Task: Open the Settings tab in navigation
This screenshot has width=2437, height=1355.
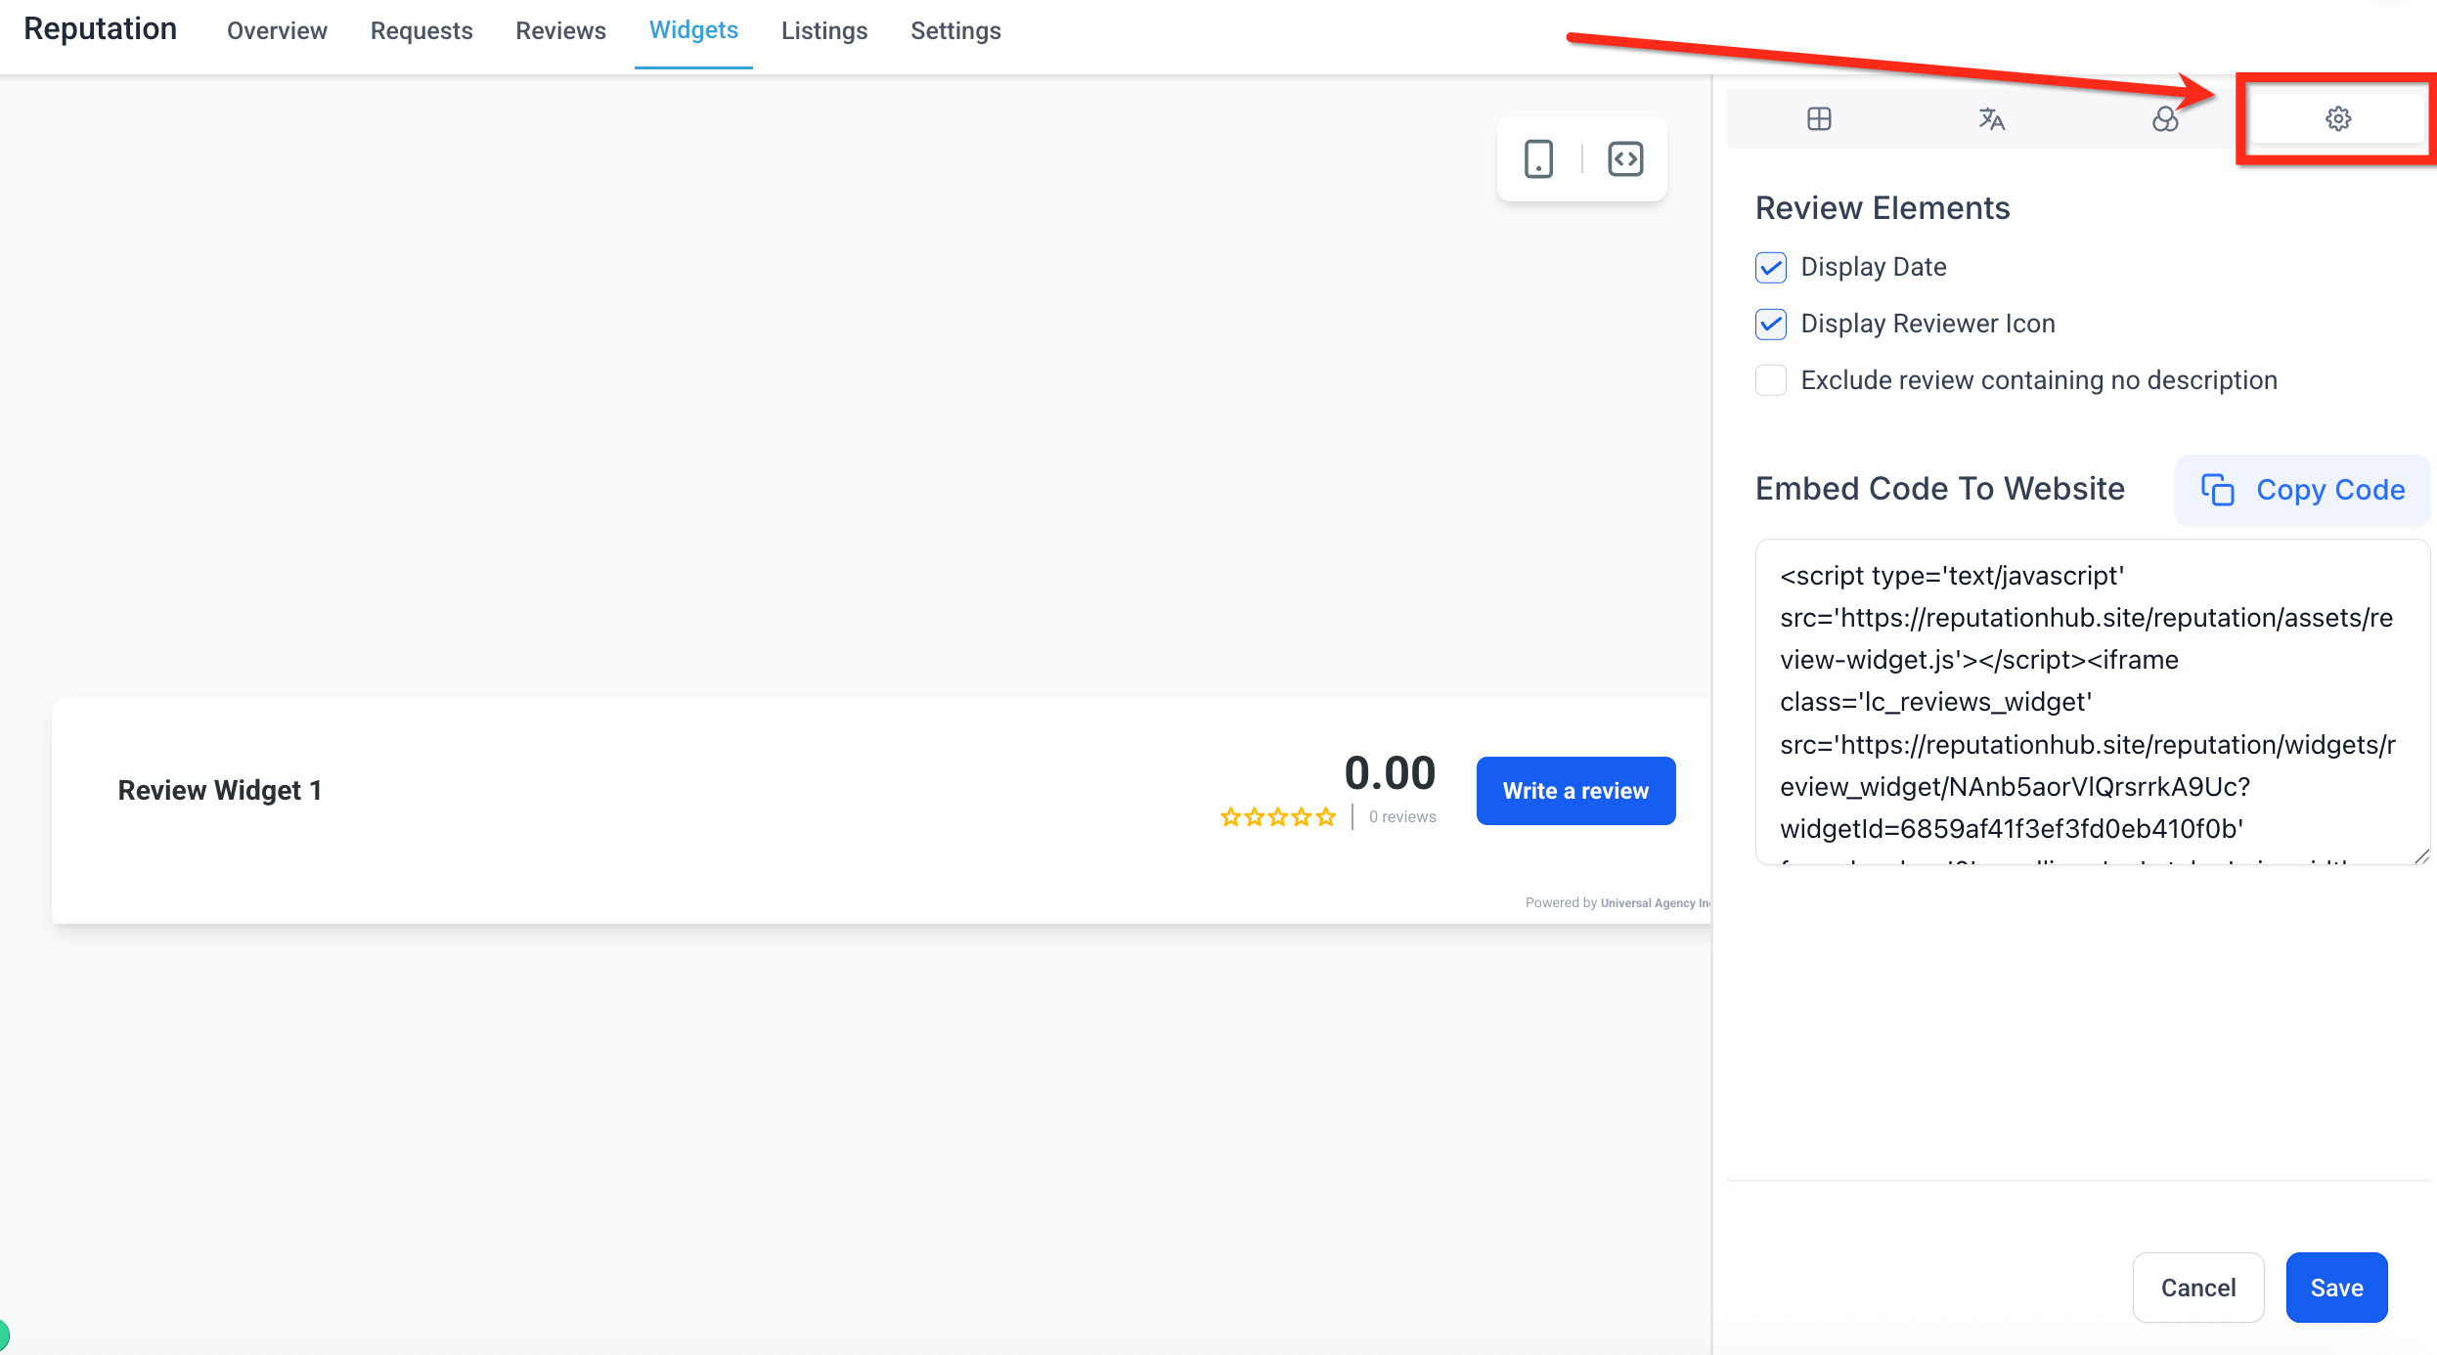Action: [955, 31]
